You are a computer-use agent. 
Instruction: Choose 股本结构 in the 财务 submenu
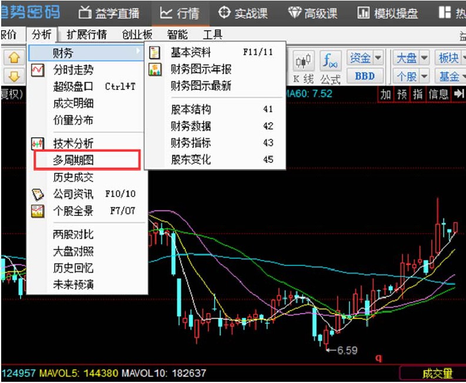tap(191, 109)
